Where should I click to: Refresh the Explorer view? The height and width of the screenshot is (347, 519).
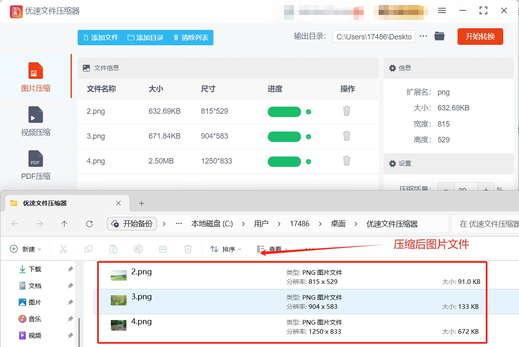click(x=89, y=224)
